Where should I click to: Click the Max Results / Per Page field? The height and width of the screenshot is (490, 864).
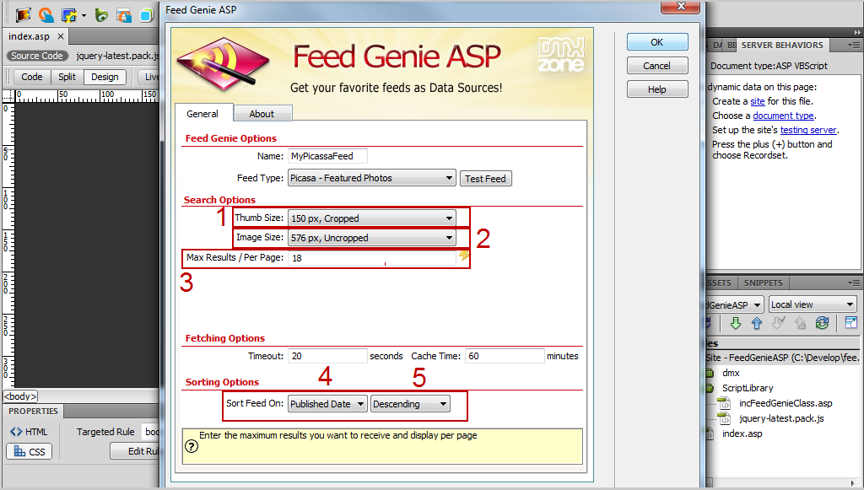point(372,258)
